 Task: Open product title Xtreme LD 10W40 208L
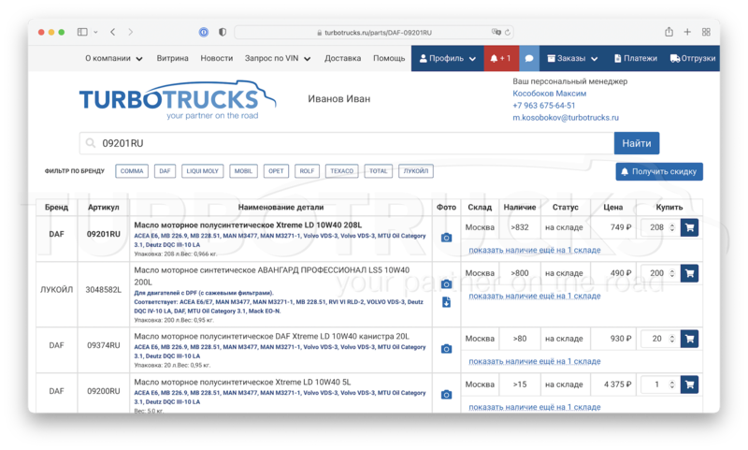coord(248,225)
